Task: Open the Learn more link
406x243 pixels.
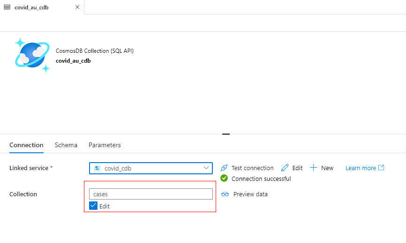Action: click(361, 168)
